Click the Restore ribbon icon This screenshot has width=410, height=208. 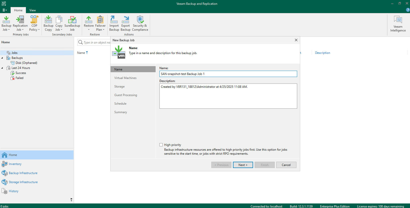tap(89, 23)
